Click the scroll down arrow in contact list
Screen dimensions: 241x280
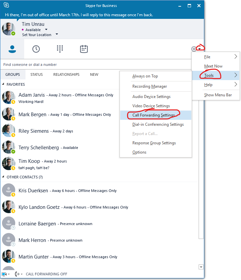click(201, 267)
